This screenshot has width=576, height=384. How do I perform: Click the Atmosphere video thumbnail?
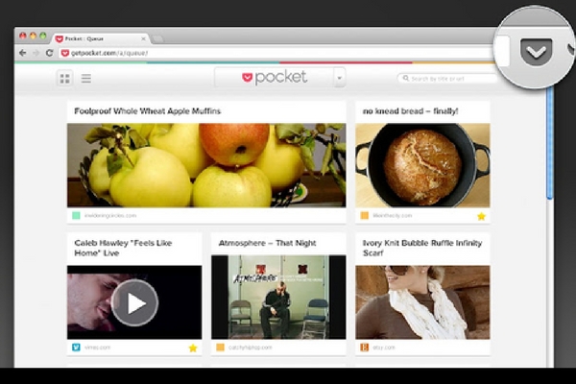(x=278, y=297)
